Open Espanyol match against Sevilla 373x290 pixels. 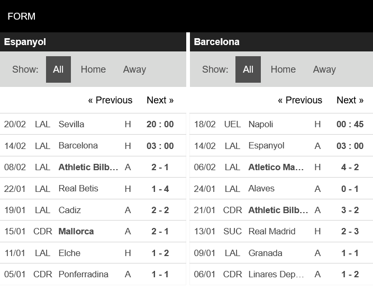pos(71,124)
